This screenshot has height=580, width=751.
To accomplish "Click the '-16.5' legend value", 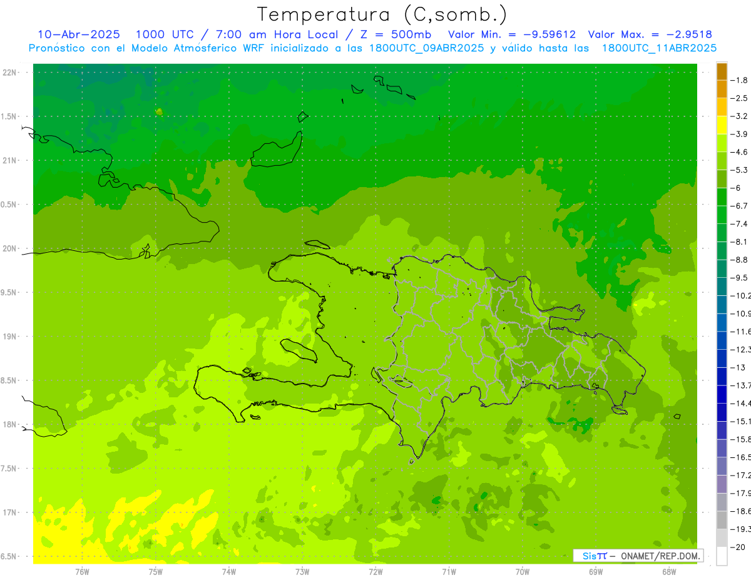I will [740, 457].
